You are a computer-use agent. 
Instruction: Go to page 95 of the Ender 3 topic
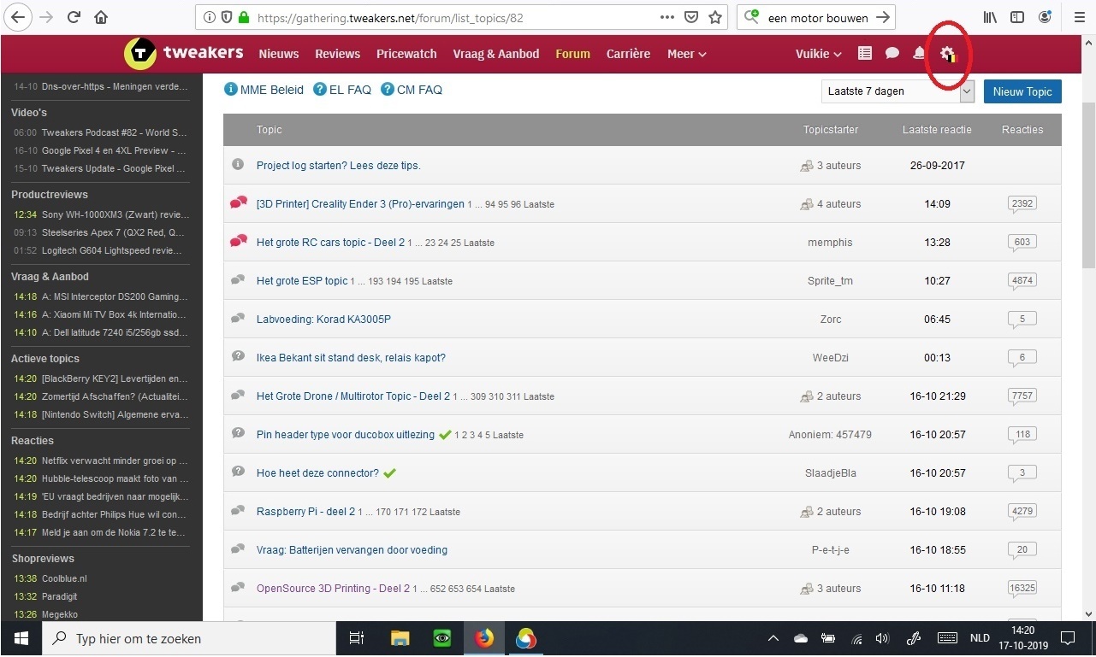point(503,204)
